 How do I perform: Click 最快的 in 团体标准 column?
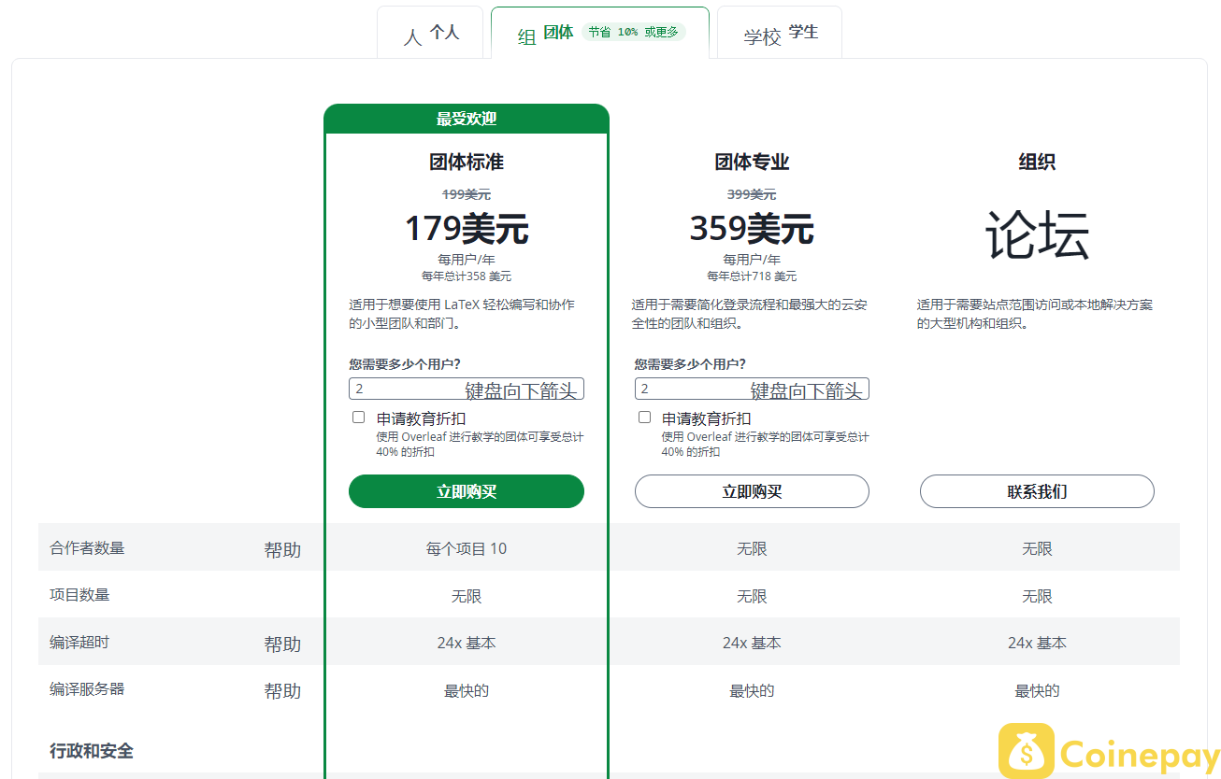[x=467, y=691]
